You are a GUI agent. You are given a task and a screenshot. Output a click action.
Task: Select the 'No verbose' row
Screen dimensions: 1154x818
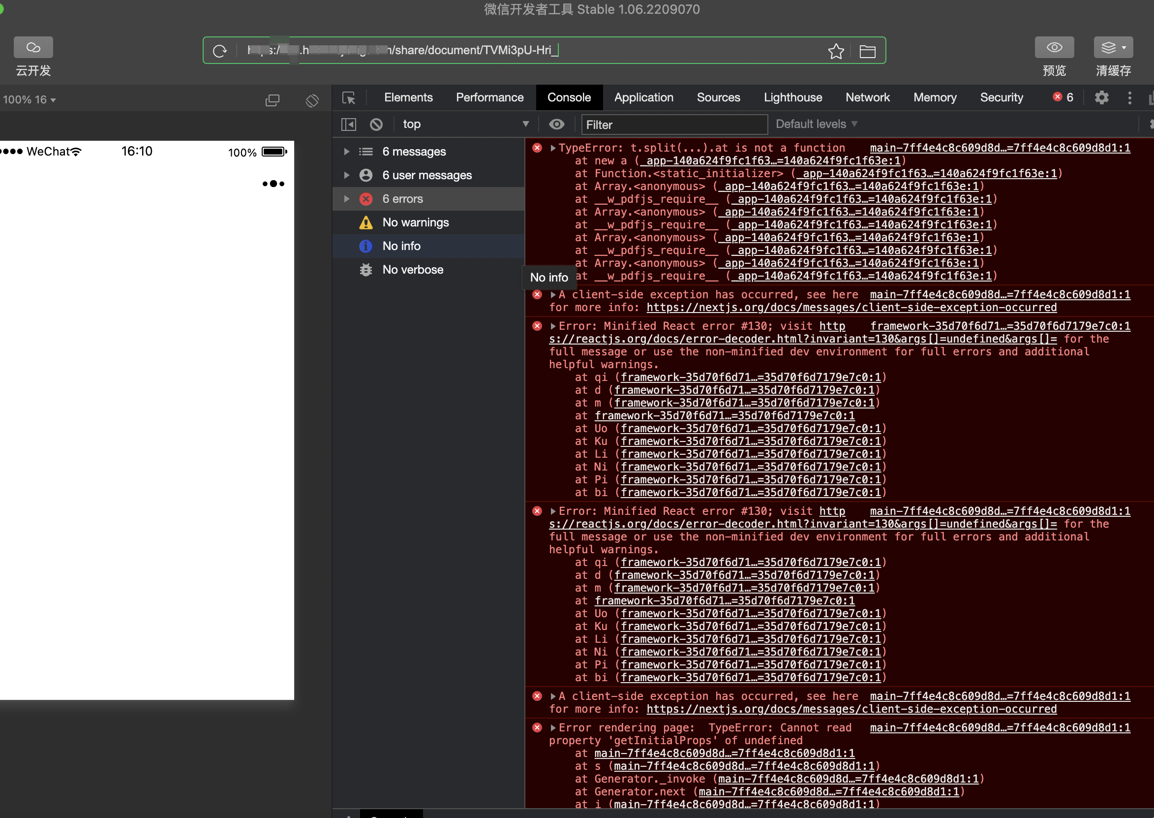pos(429,270)
